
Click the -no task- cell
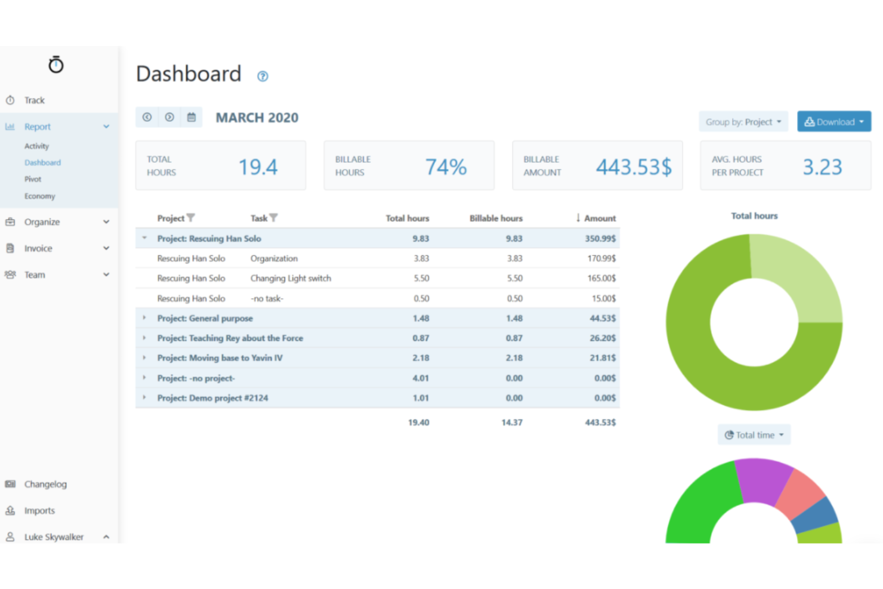click(x=267, y=298)
